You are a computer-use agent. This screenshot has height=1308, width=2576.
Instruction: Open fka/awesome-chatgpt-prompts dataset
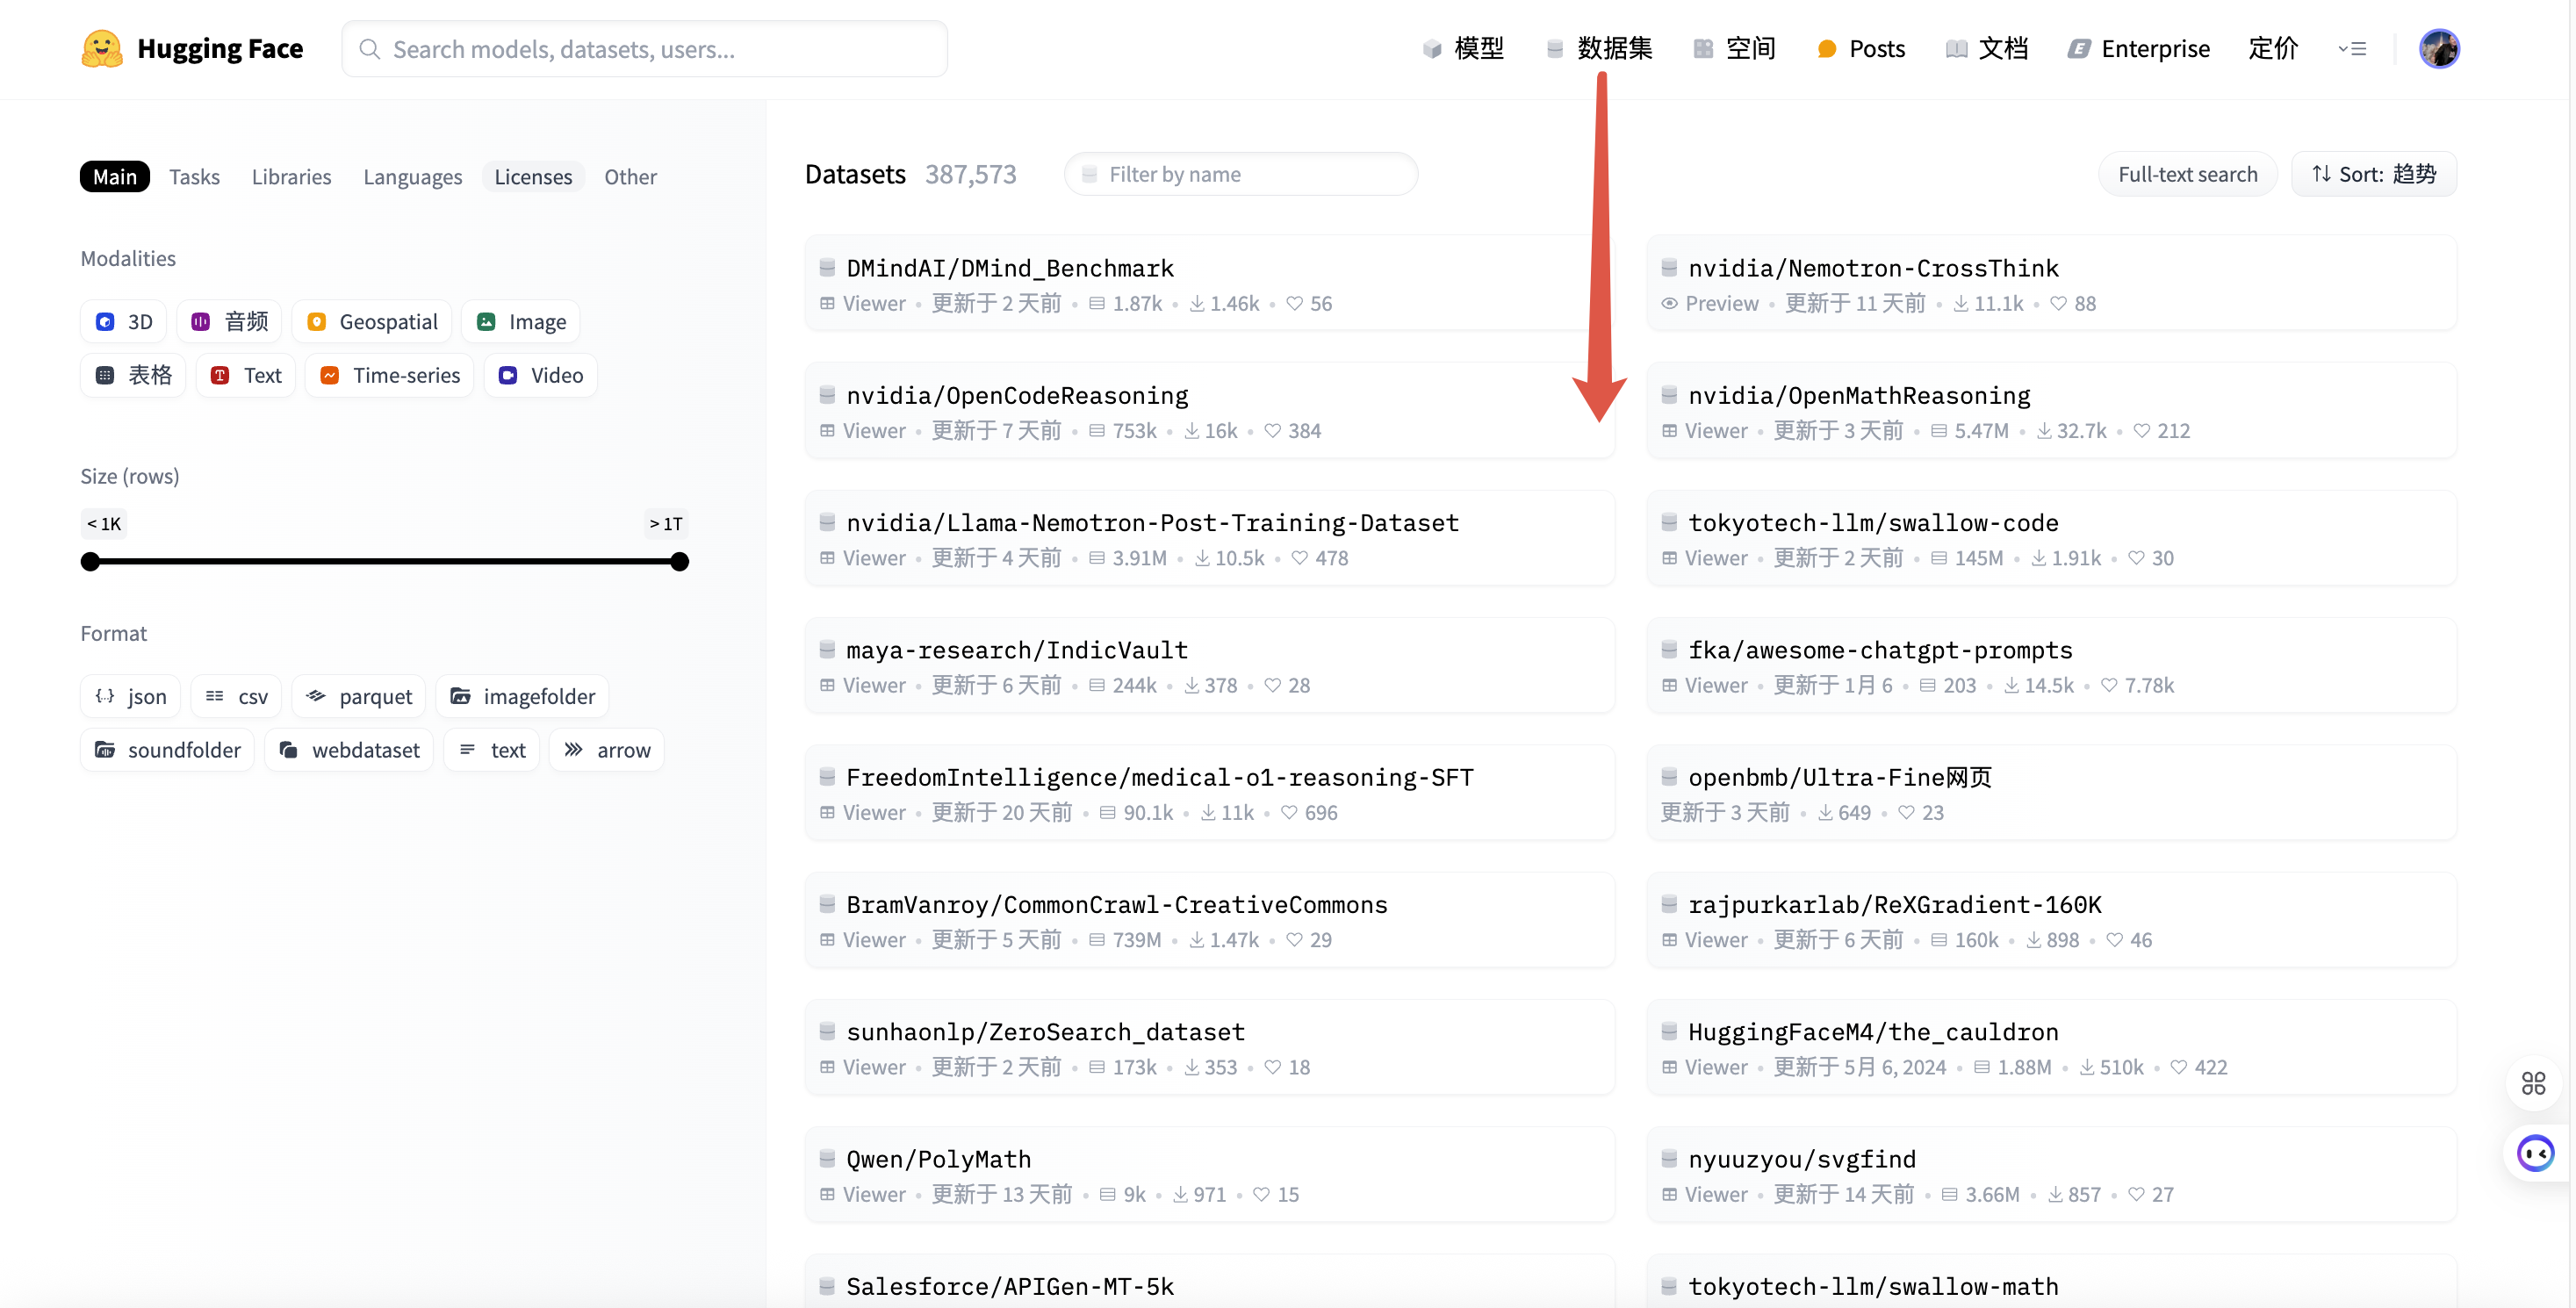2051,665
